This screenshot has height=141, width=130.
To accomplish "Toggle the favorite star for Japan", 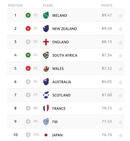I will (121, 136).
